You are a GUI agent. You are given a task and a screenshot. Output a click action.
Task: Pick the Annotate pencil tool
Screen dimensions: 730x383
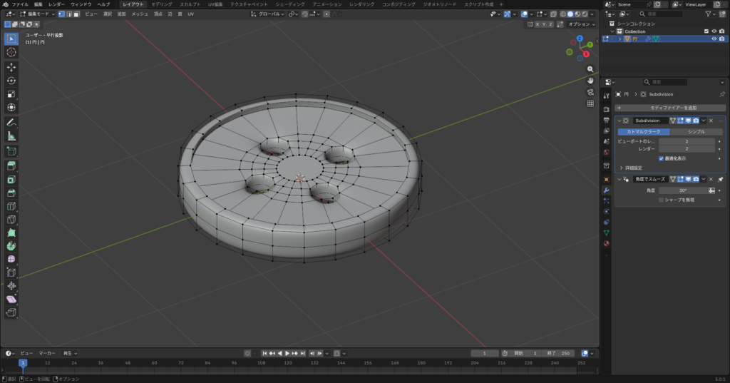pos(11,123)
